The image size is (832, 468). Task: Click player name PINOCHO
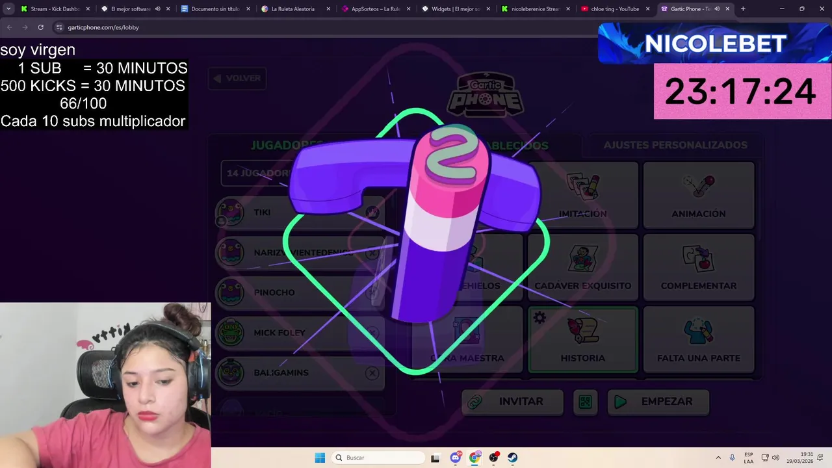274,292
